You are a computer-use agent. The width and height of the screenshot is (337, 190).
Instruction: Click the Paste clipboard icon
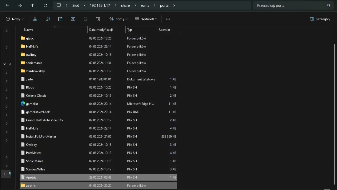60,19
